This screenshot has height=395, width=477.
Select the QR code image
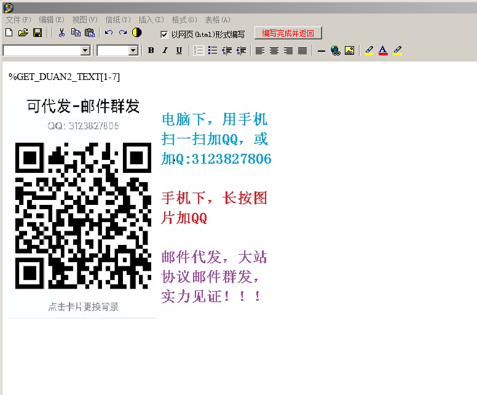pyautogui.click(x=83, y=215)
